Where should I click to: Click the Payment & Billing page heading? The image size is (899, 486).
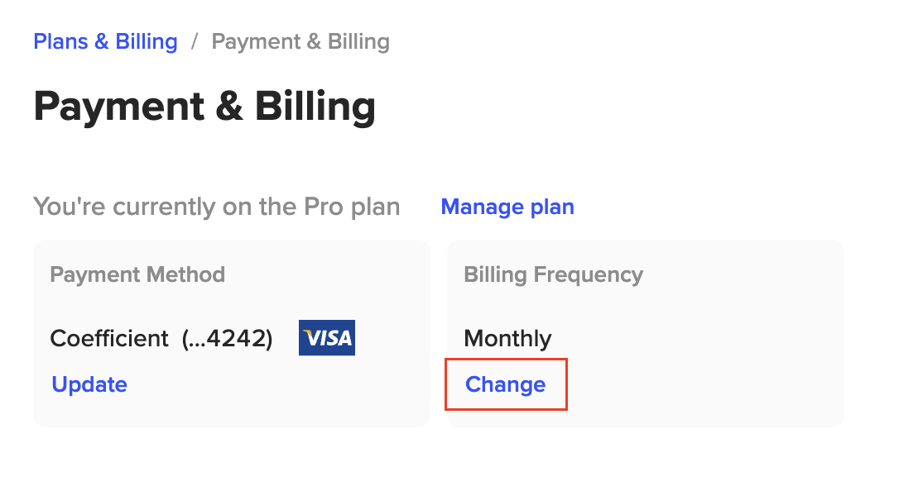coord(204,107)
